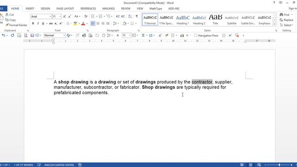Cut the selected text
Screen dimensions: 297x167
[x=10, y=14]
